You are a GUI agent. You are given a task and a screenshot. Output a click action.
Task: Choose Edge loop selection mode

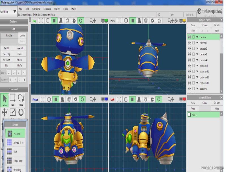tap(16, 161)
